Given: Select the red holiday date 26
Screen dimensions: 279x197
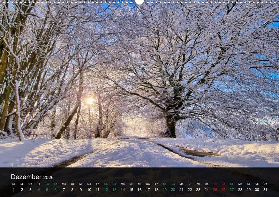Looking at the screenshot, I should 223,190.
